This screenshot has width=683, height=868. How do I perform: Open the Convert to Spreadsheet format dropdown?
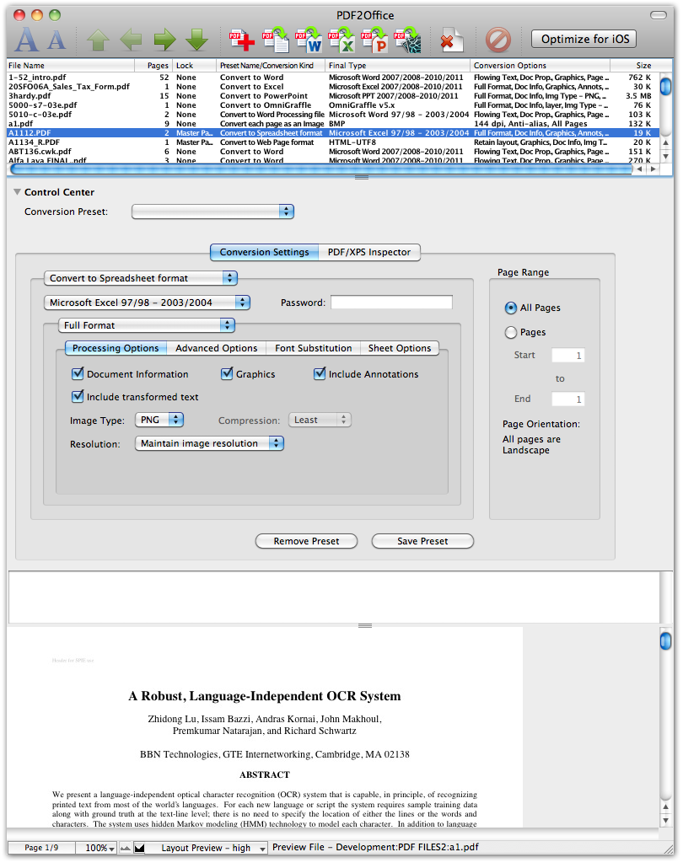[141, 278]
